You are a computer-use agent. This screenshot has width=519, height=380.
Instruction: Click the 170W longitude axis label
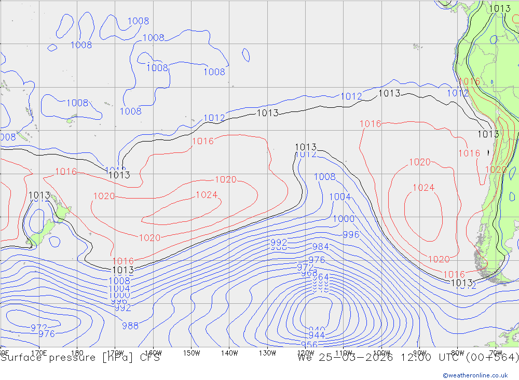pyautogui.click(x=115, y=353)
